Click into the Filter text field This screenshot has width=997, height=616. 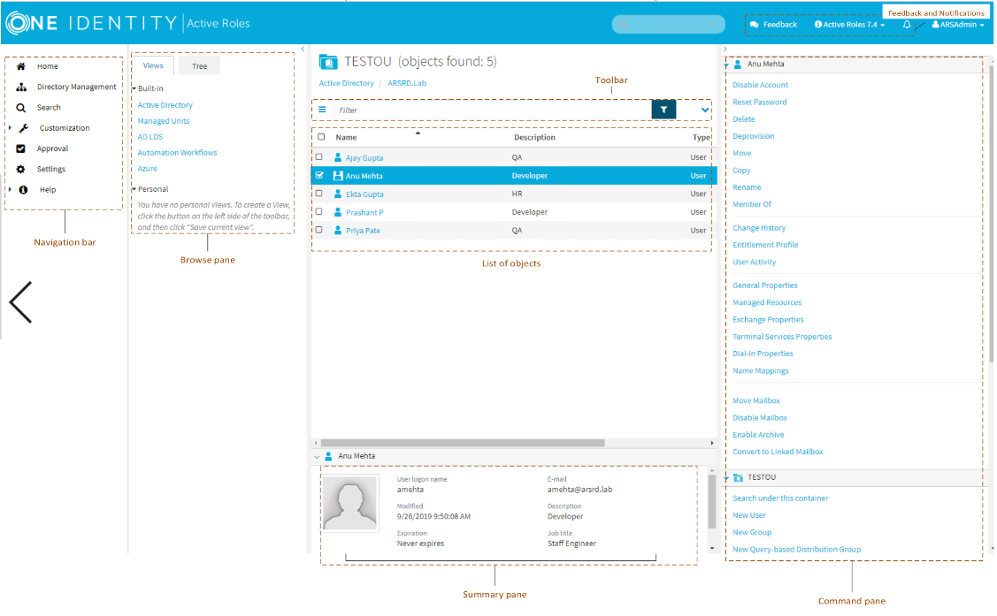click(x=487, y=110)
